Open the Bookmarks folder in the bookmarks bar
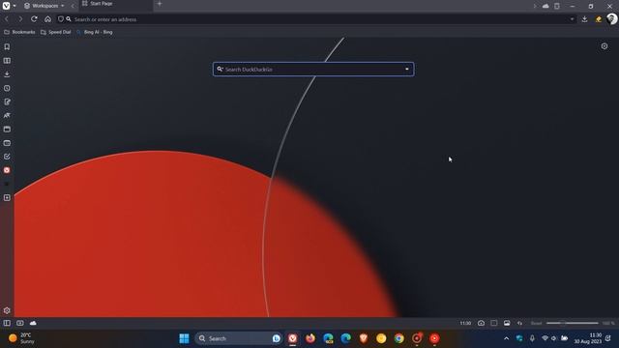The width and height of the screenshot is (619, 348). pos(19,32)
